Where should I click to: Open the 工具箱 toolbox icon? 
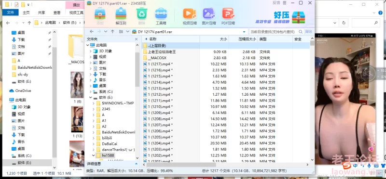pyautogui.click(x=161, y=16)
